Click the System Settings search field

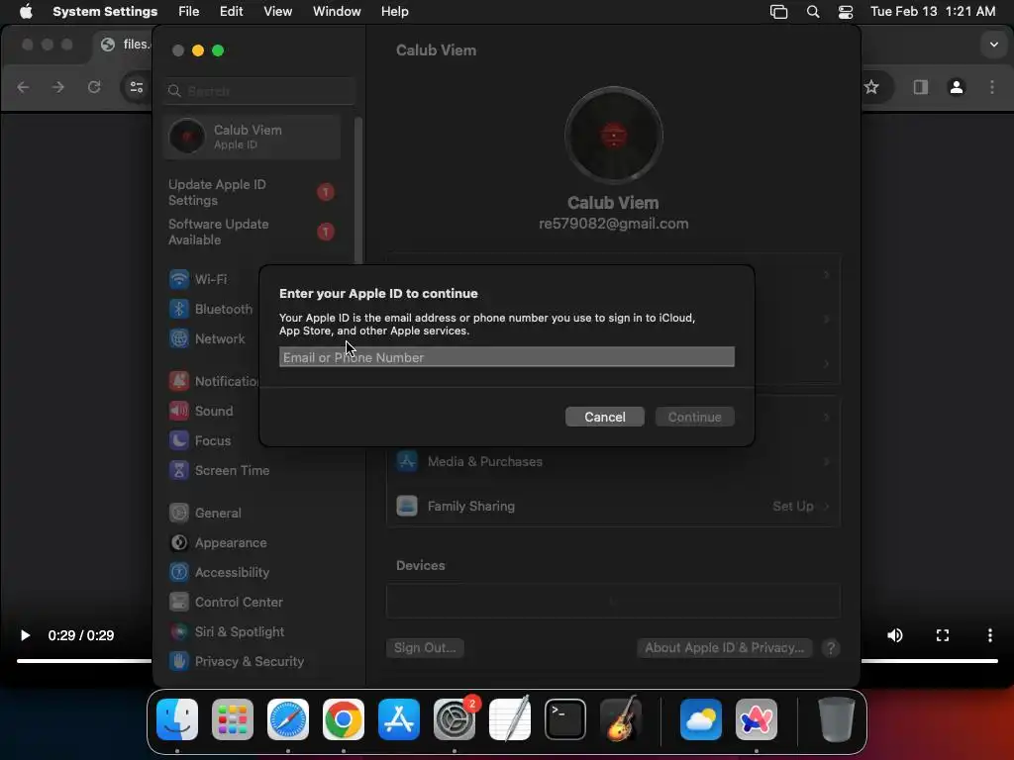259,90
